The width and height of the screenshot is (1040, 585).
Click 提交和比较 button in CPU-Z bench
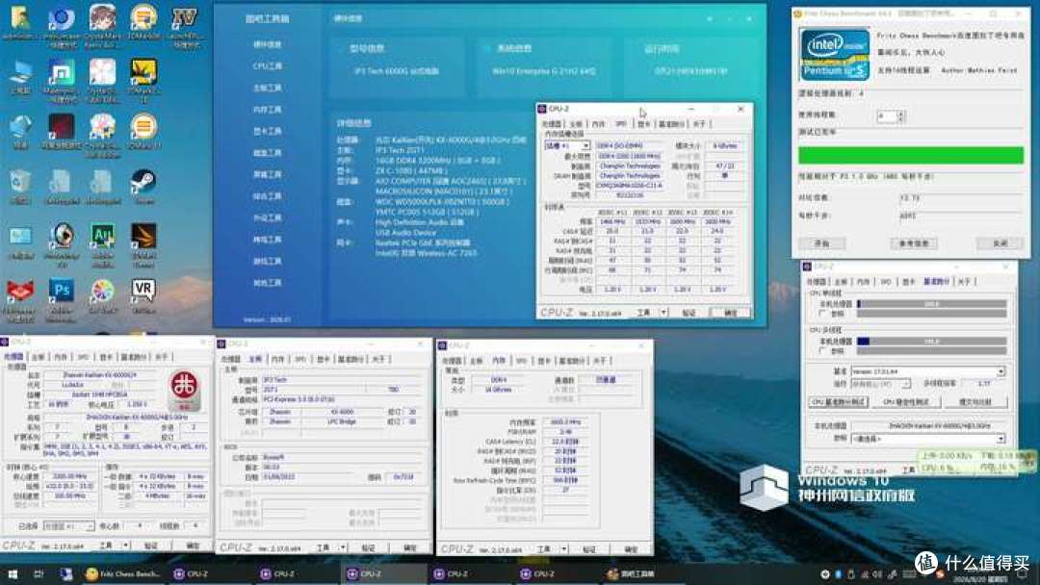[975, 402]
